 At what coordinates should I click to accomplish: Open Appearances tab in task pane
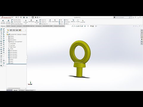point(142,39)
